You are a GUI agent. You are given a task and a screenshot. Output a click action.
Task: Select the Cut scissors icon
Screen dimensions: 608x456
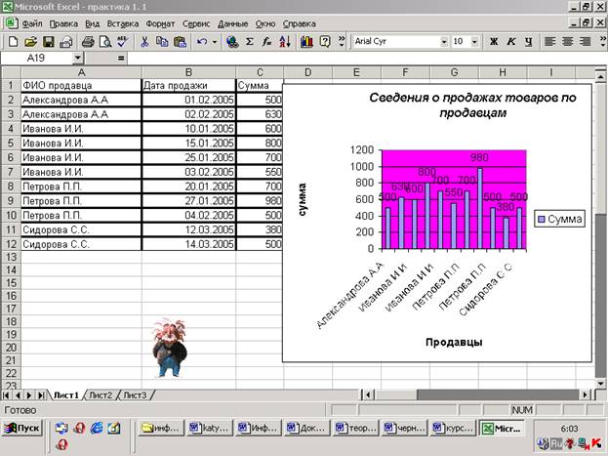[x=144, y=42]
